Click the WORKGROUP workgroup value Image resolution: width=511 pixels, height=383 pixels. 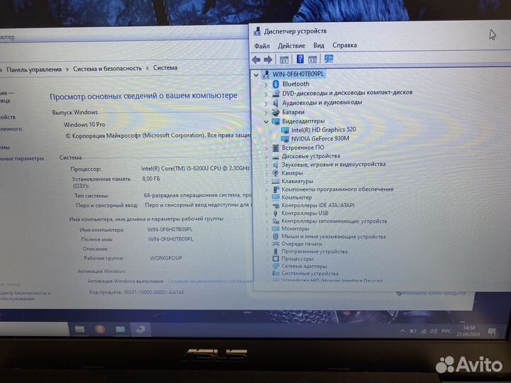[166, 258]
